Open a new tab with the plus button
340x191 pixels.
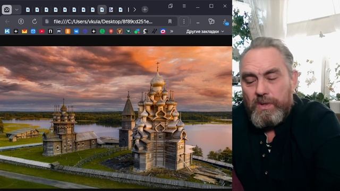point(144,10)
